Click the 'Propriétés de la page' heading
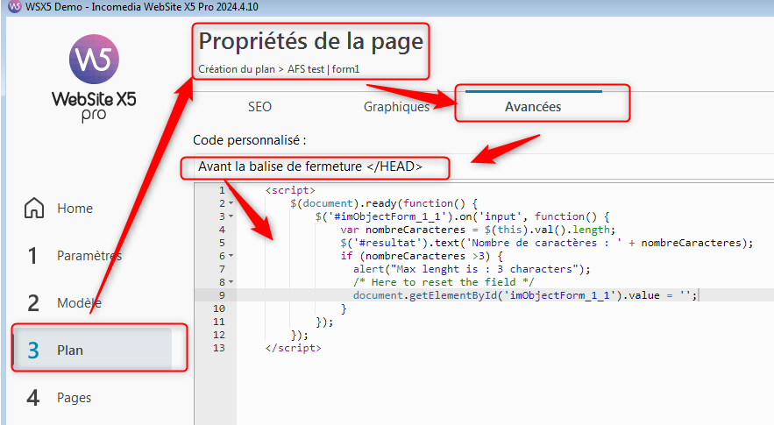 [x=311, y=41]
